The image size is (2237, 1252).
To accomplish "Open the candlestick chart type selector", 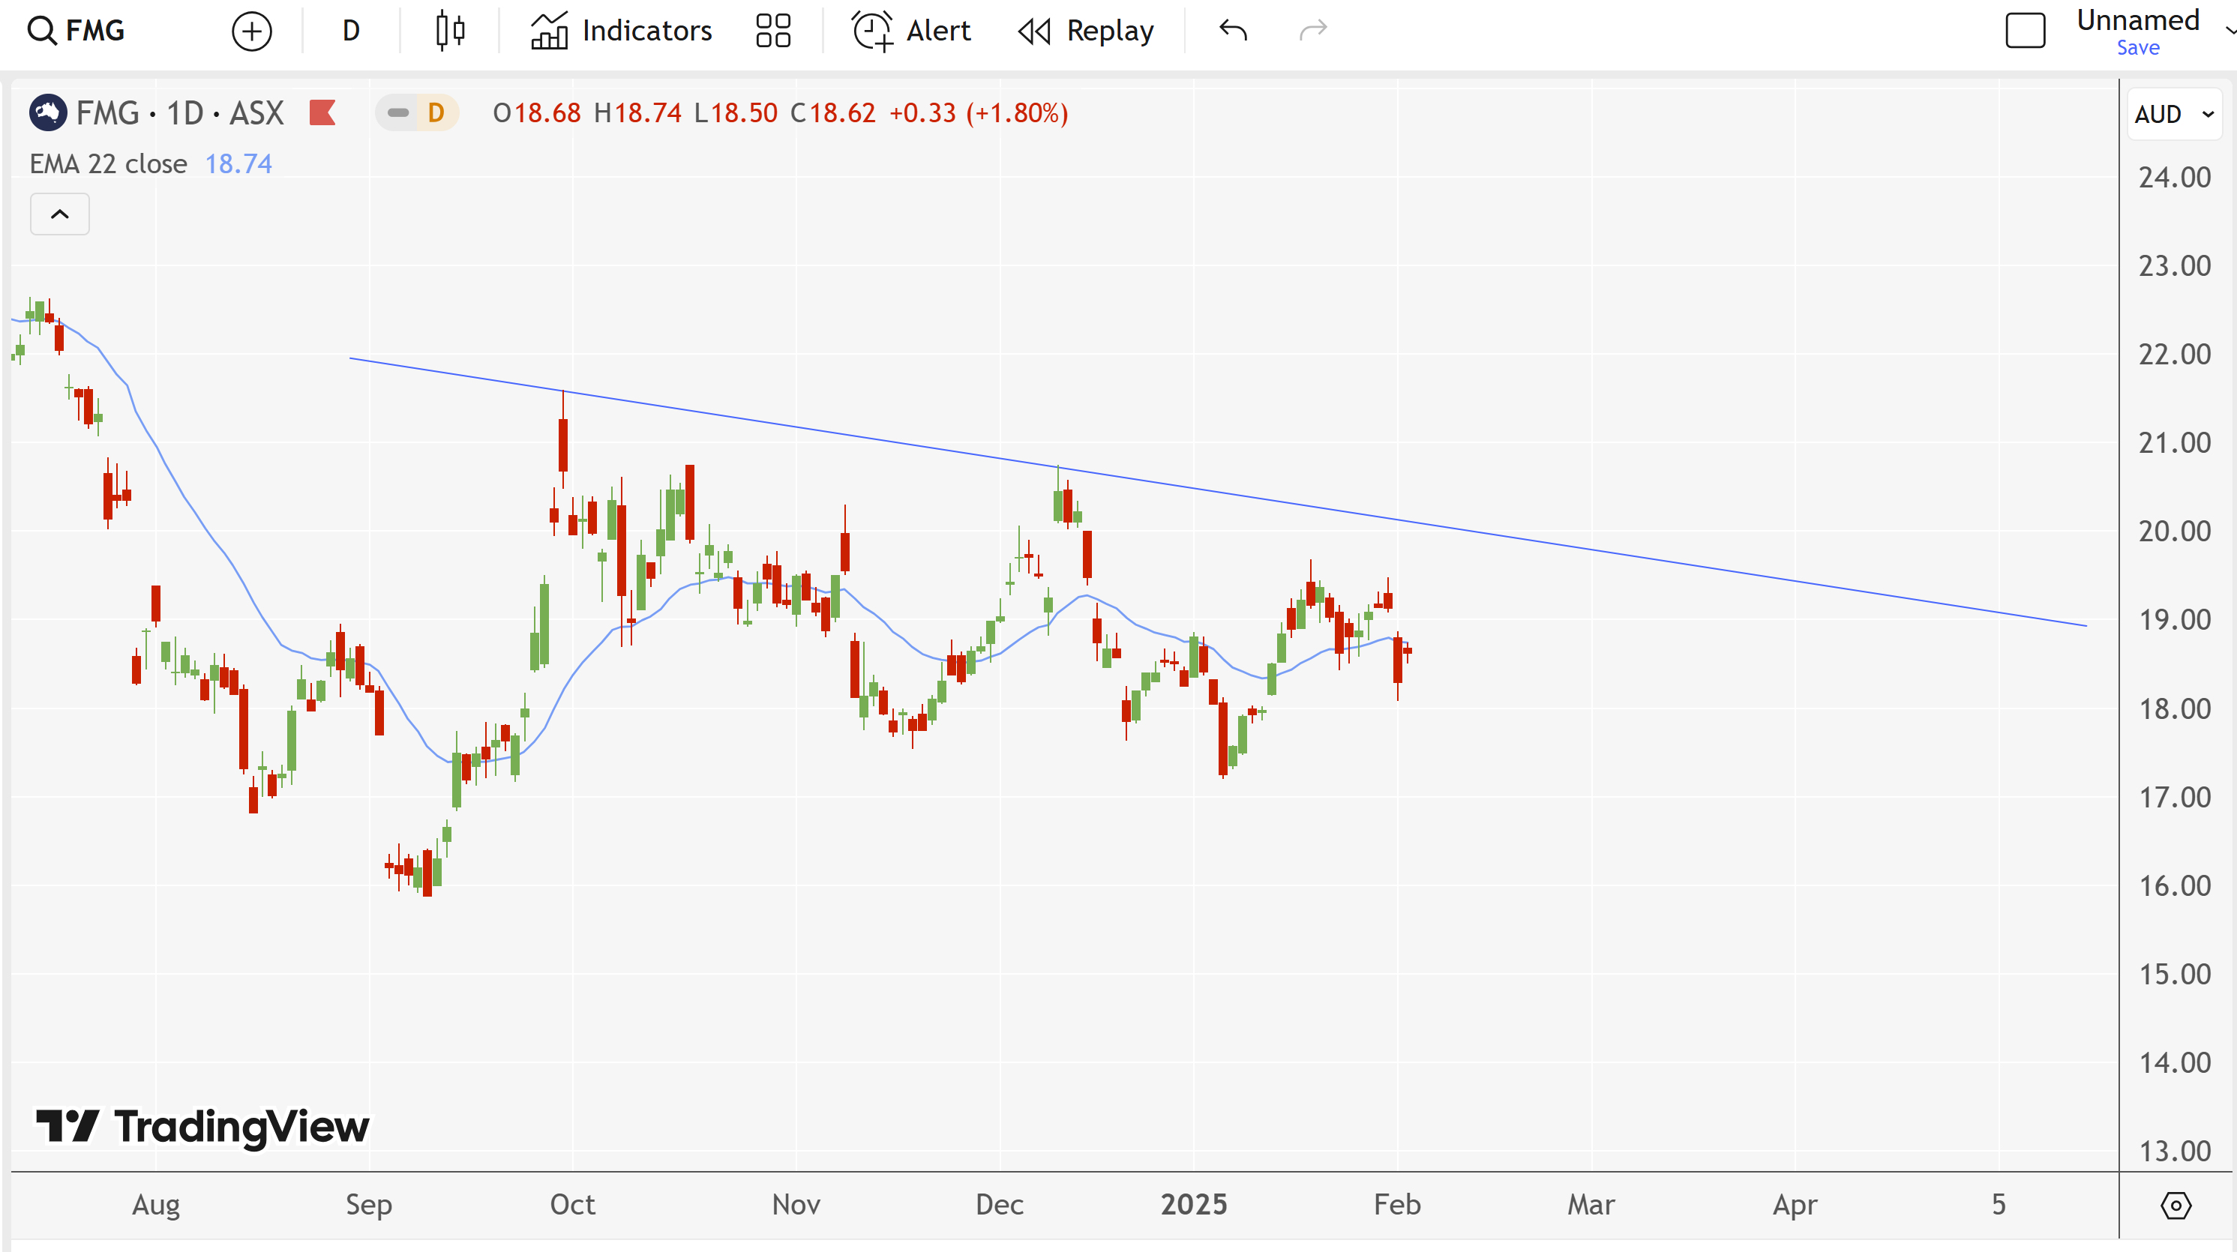I will tap(450, 31).
